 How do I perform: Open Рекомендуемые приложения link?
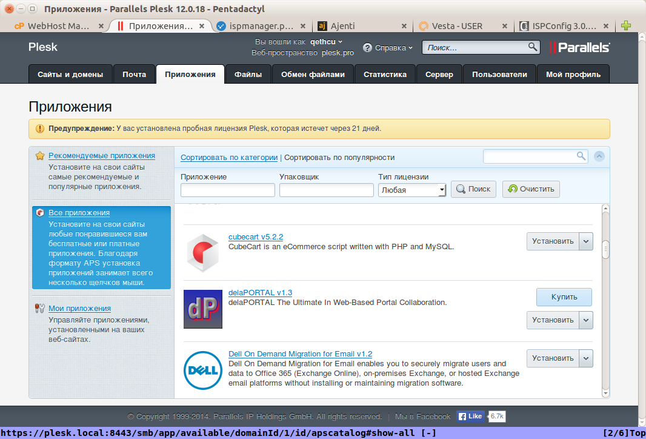[x=102, y=155]
